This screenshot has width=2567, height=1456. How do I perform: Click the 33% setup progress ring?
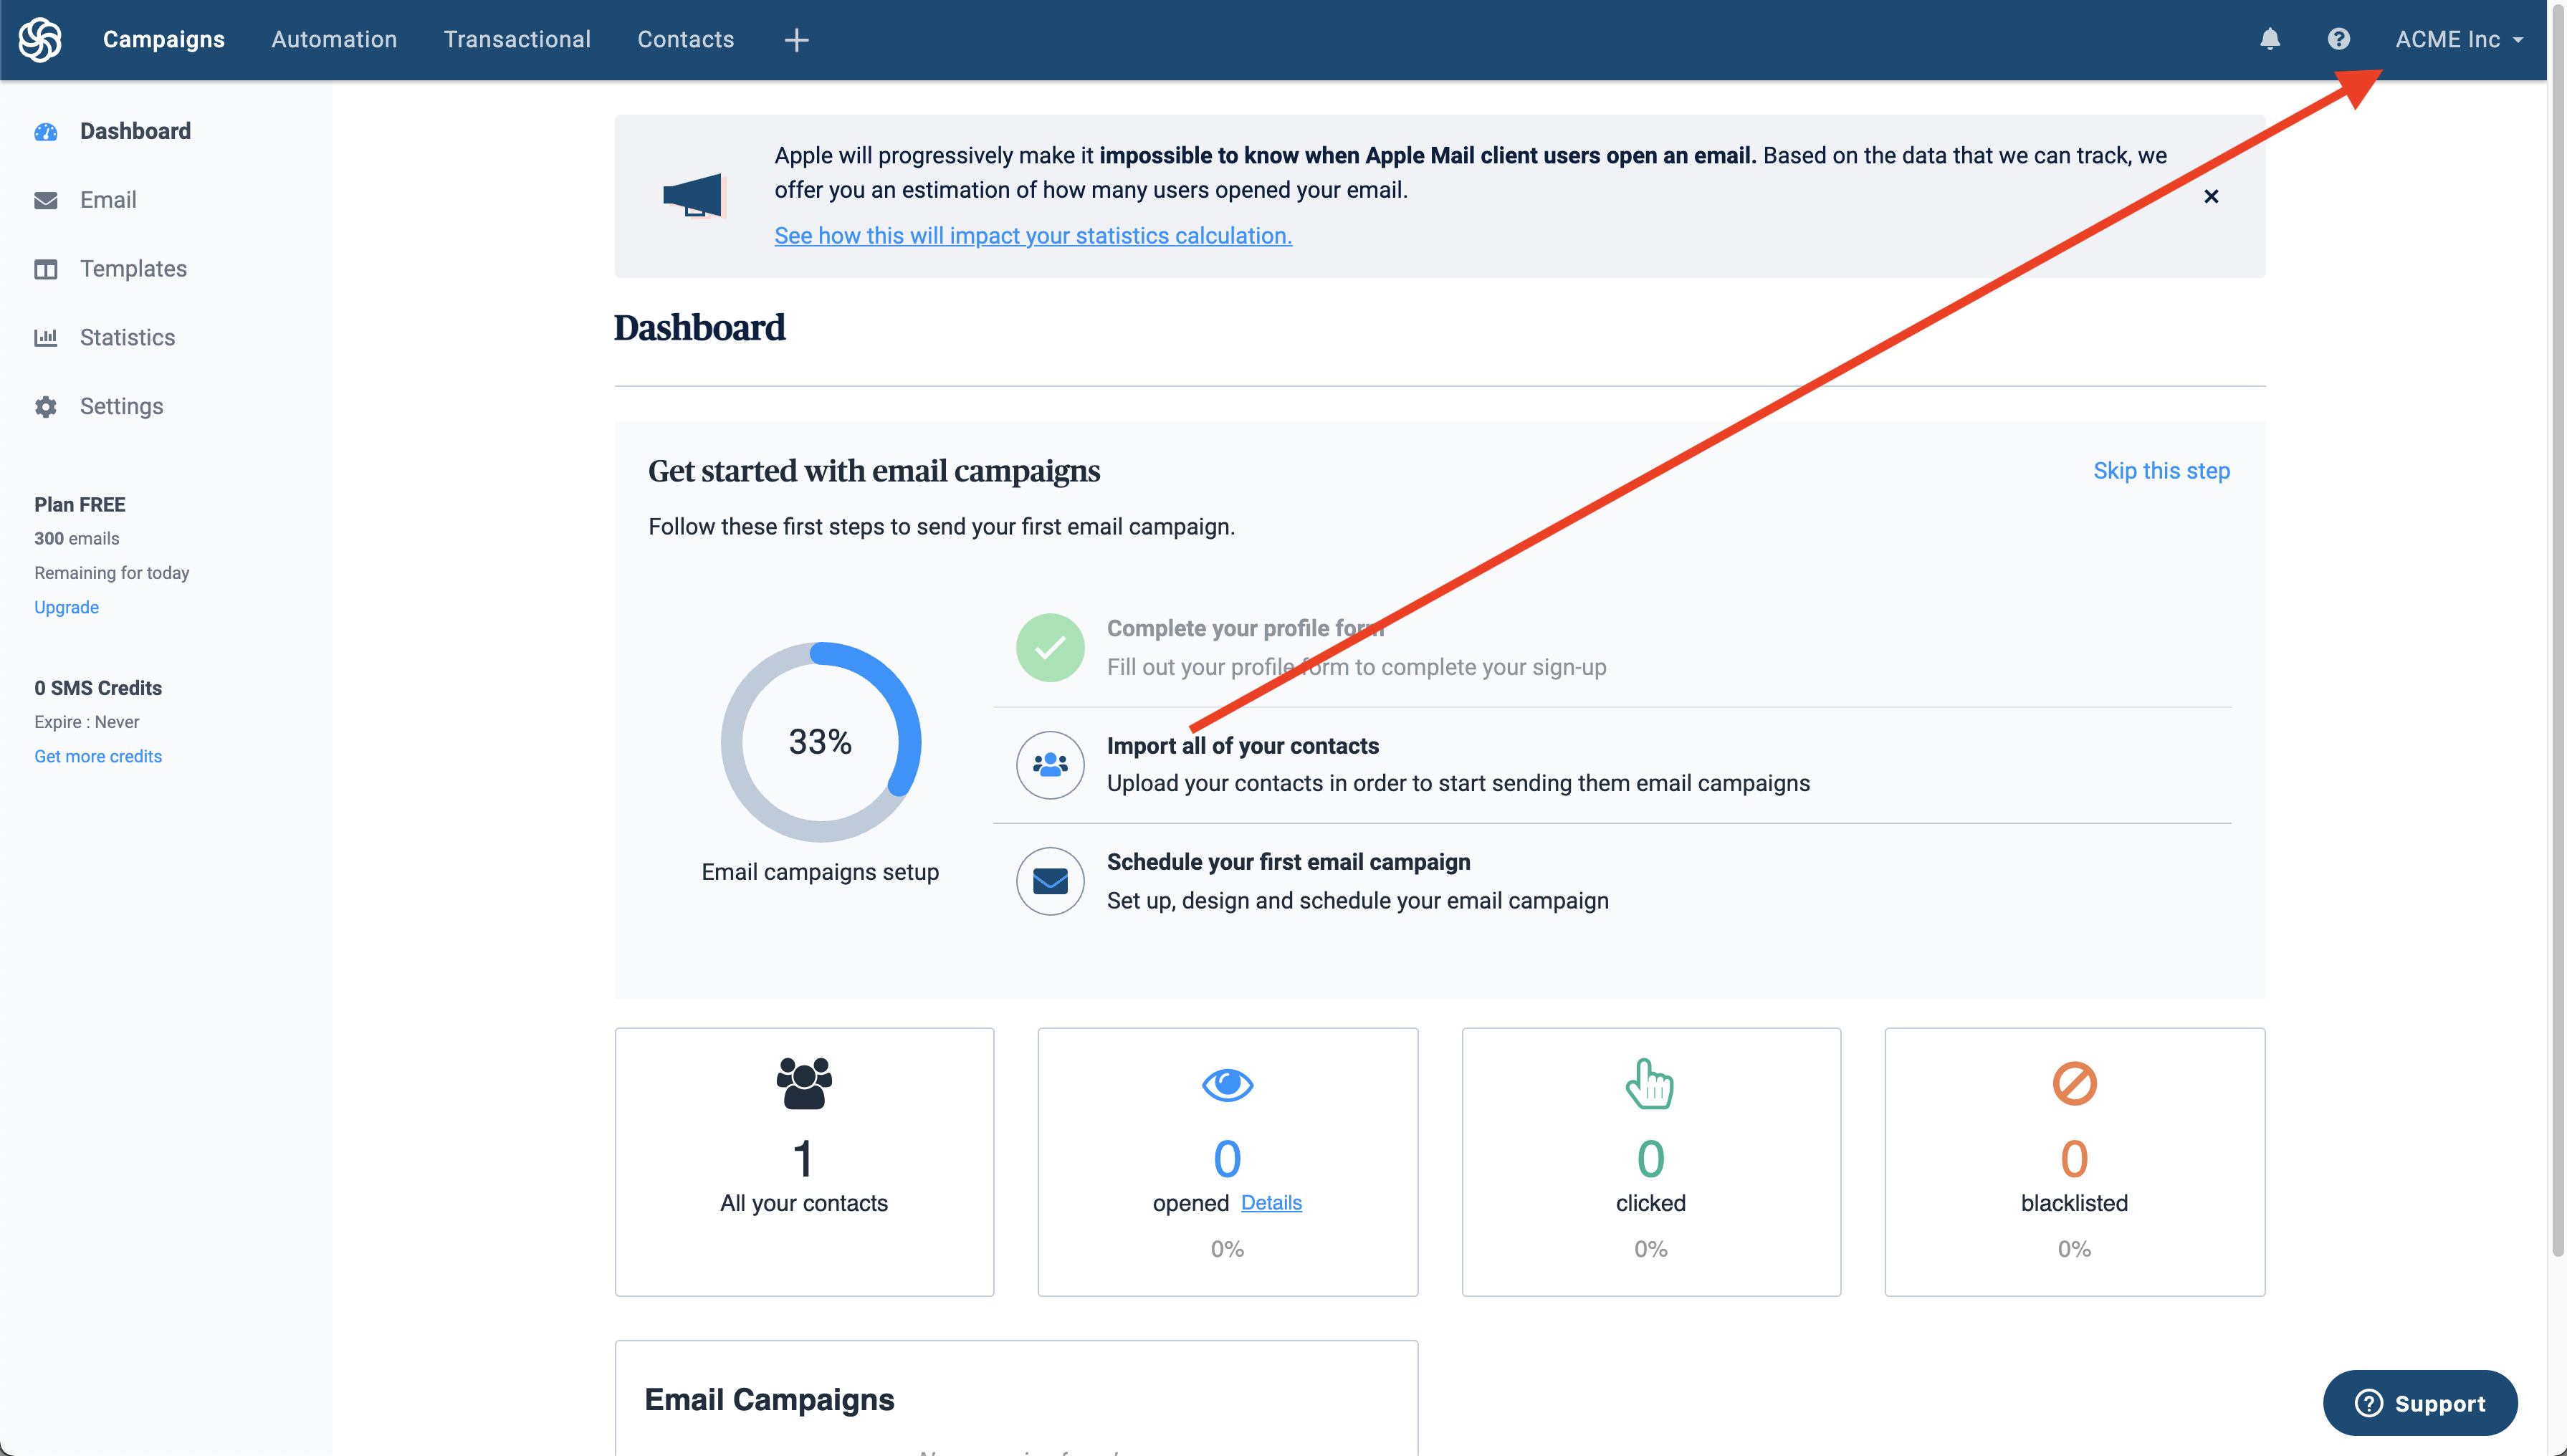tap(820, 742)
